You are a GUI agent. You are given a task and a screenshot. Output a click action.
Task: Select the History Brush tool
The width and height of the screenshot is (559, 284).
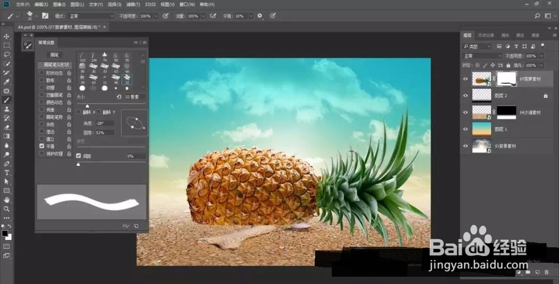(x=6, y=119)
